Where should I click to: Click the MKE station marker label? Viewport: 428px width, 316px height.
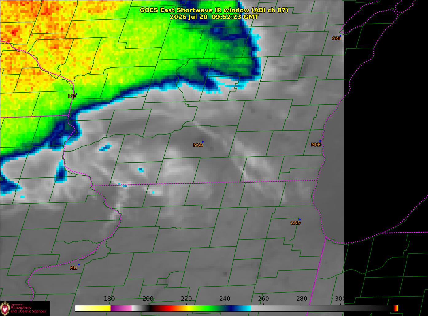pyautogui.click(x=316, y=145)
